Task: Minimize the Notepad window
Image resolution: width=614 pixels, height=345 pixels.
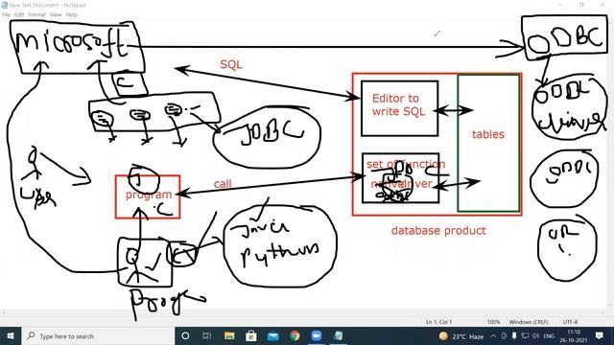Action: 561,5
